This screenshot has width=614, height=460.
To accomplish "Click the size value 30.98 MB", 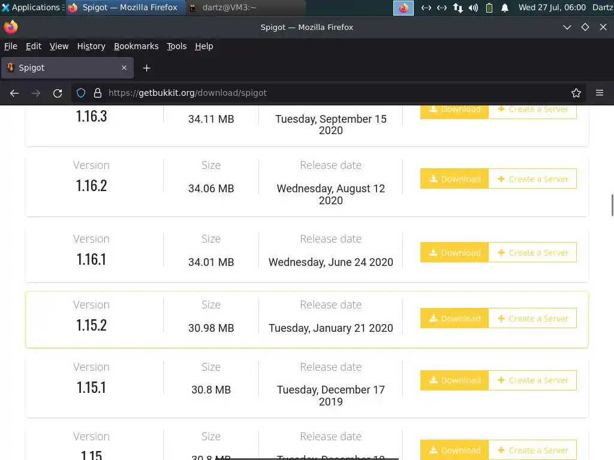I will pos(211,328).
